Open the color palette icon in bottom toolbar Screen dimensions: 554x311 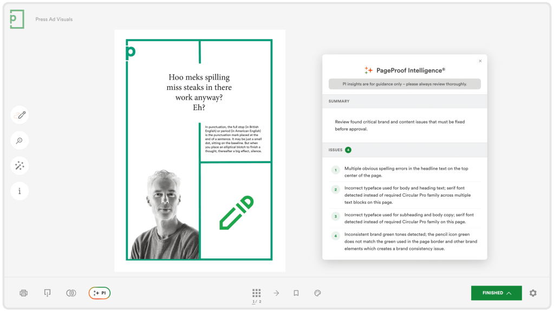(317, 293)
